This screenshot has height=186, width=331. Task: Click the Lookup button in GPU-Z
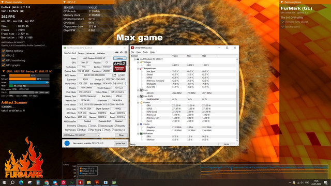point(119,58)
